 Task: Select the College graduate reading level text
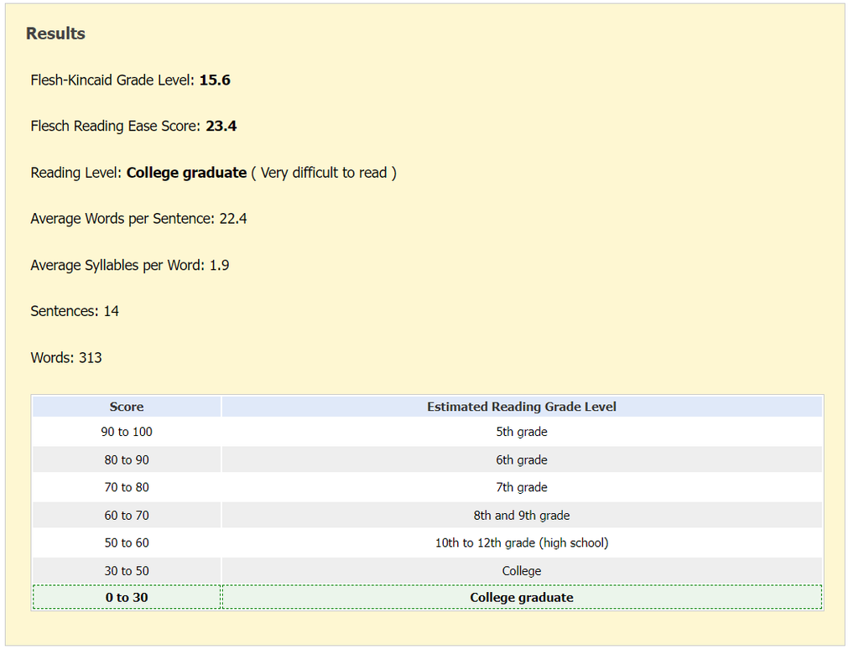point(185,172)
